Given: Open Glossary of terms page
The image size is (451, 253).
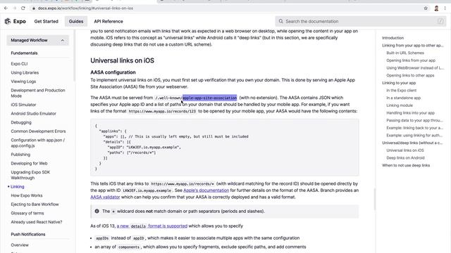Looking at the screenshot, I should pos(27,213).
